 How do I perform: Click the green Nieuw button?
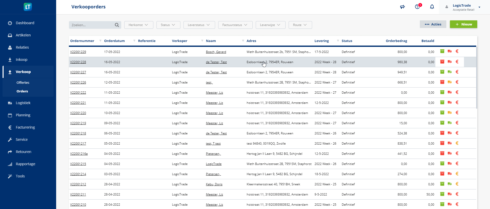(463, 24)
